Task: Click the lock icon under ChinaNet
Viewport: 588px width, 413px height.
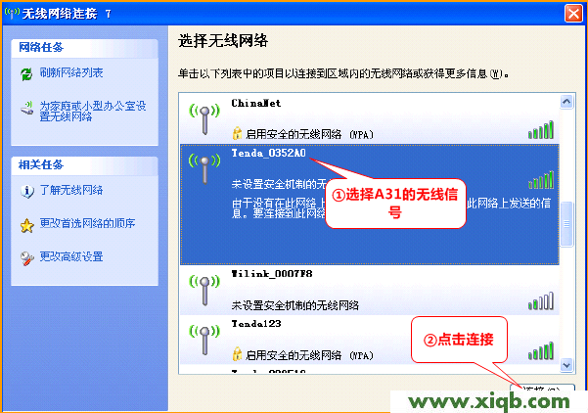Action: point(237,133)
